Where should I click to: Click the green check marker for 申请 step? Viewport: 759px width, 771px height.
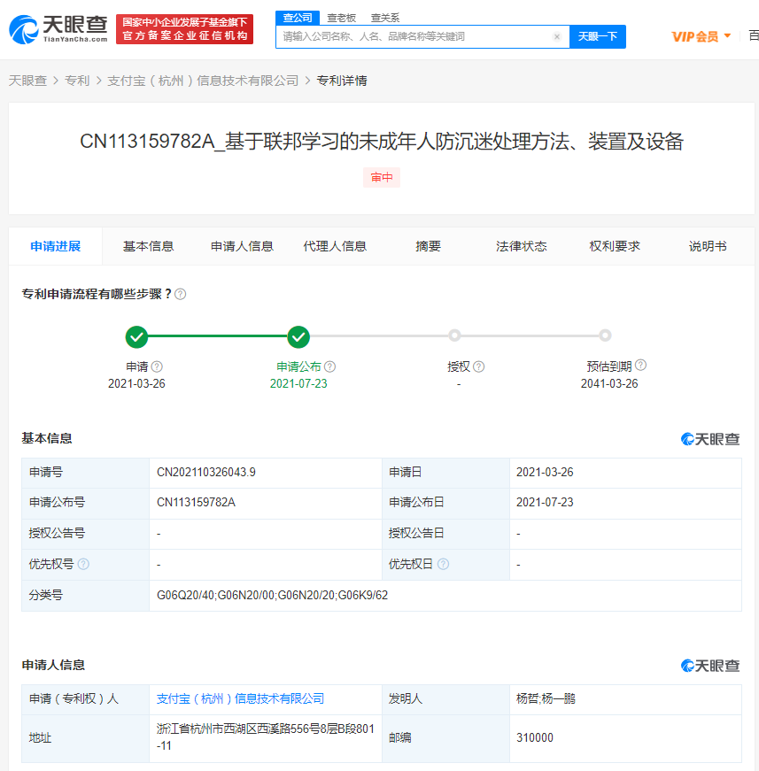tap(136, 337)
